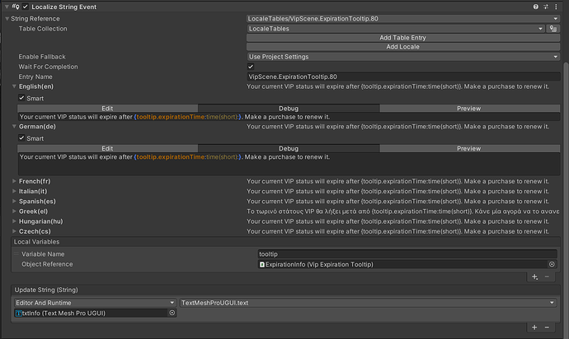Expand the French(fr) locale entry
The image size is (569, 339).
pos(15,181)
